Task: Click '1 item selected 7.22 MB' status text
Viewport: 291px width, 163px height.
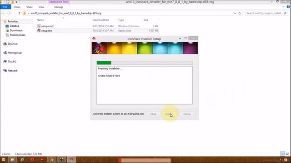Action: [x=28, y=154]
